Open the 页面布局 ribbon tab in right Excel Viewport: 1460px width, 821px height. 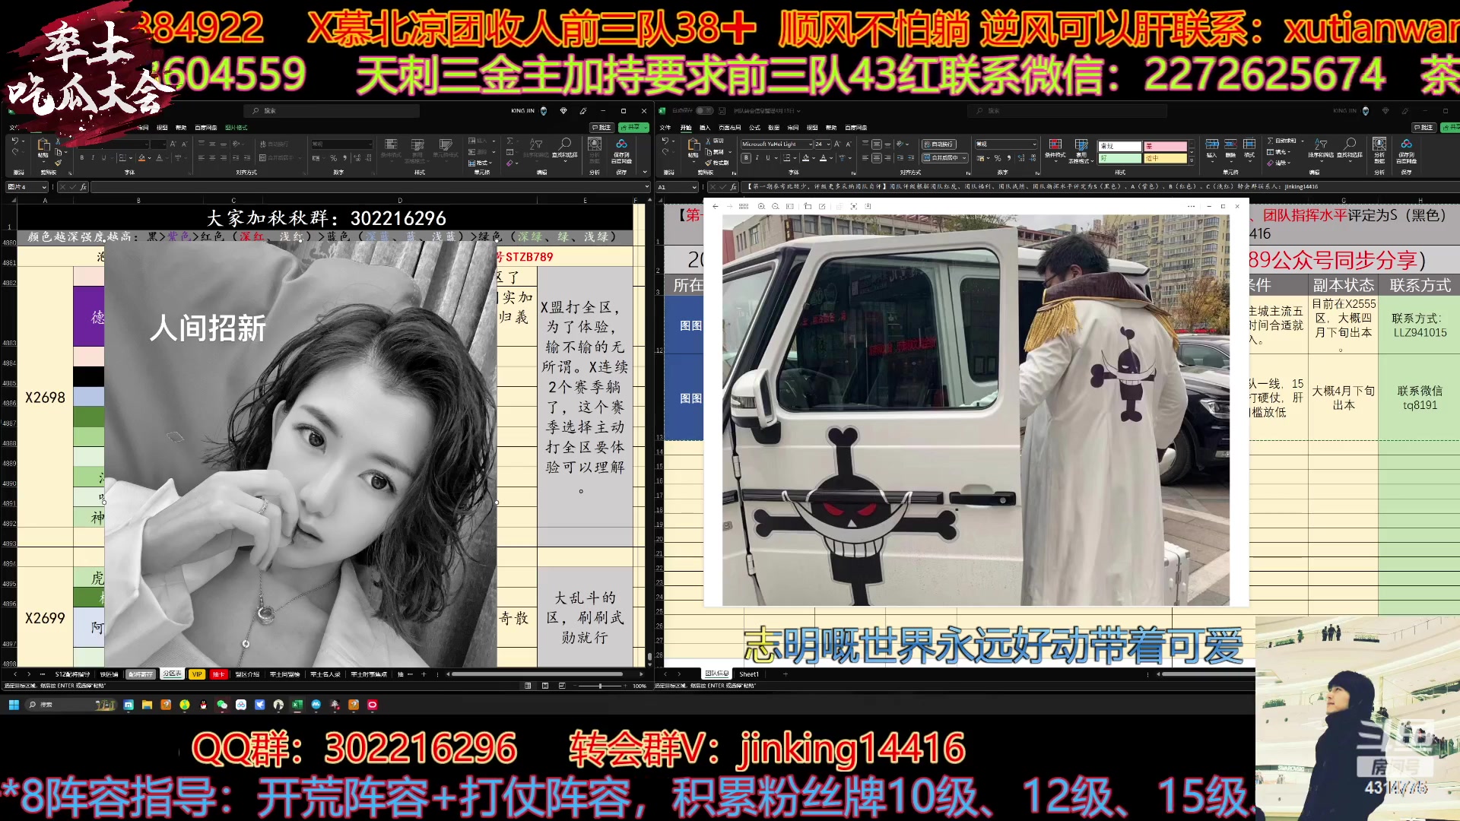[x=730, y=128]
